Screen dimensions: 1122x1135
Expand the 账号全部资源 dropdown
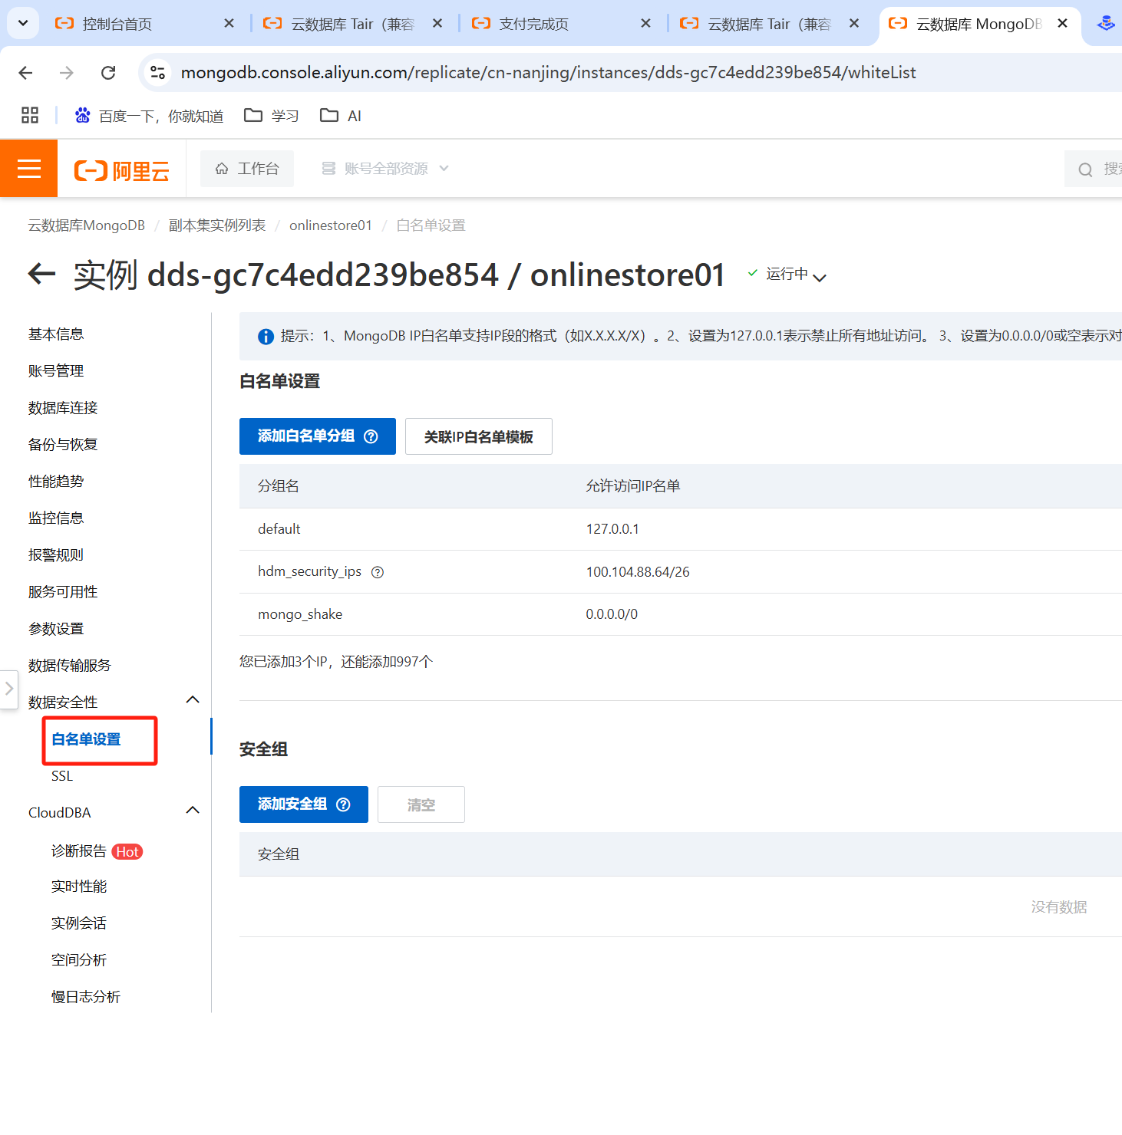tap(385, 169)
